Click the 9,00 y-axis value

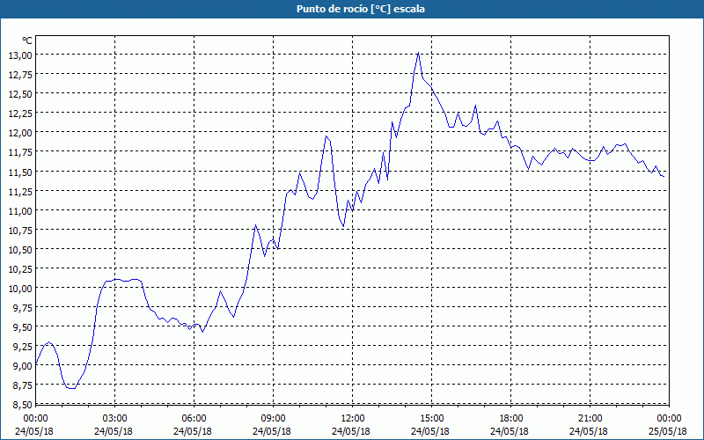click(x=22, y=366)
